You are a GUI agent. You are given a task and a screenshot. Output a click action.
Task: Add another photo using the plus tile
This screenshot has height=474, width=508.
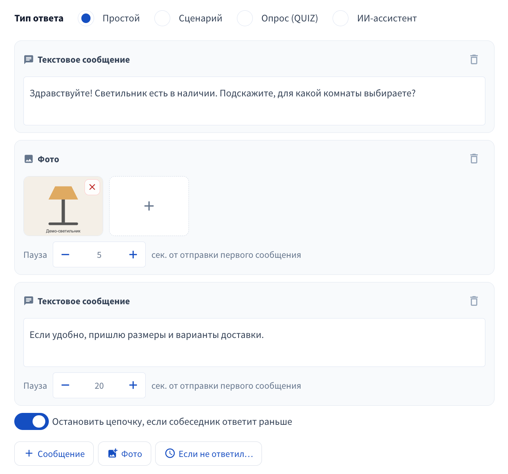click(149, 206)
